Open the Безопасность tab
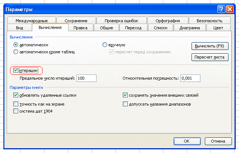The image size is (239, 153). [x=210, y=21]
